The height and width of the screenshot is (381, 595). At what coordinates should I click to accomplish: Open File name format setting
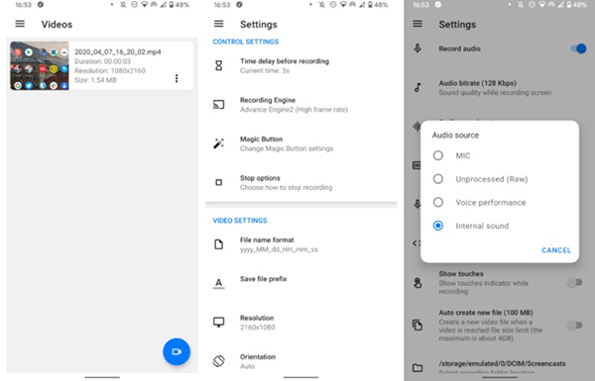click(x=300, y=244)
